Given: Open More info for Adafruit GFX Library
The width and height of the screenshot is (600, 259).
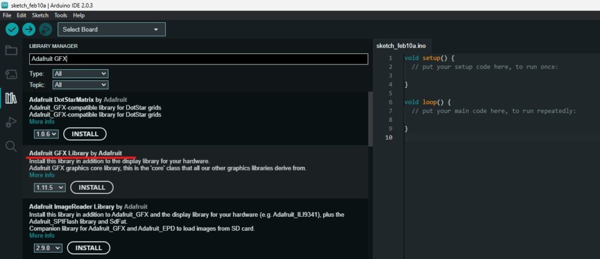Looking at the screenshot, I should tap(42, 175).
